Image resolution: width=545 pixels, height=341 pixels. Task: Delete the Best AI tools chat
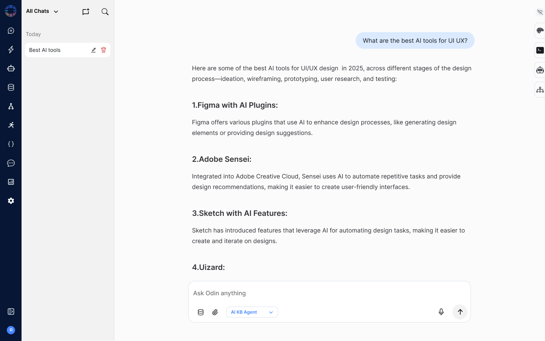(x=104, y=50)
